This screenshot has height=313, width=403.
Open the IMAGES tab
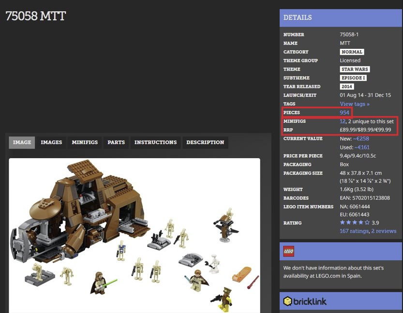point(51,142)
